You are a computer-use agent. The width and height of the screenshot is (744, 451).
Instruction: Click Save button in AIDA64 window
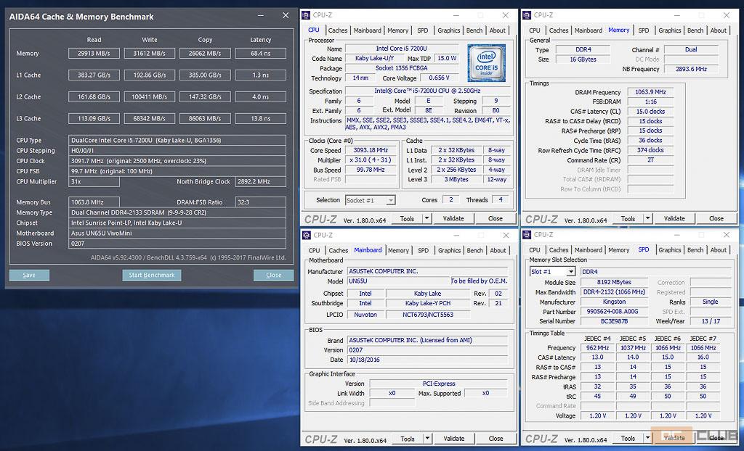point(29,276)
